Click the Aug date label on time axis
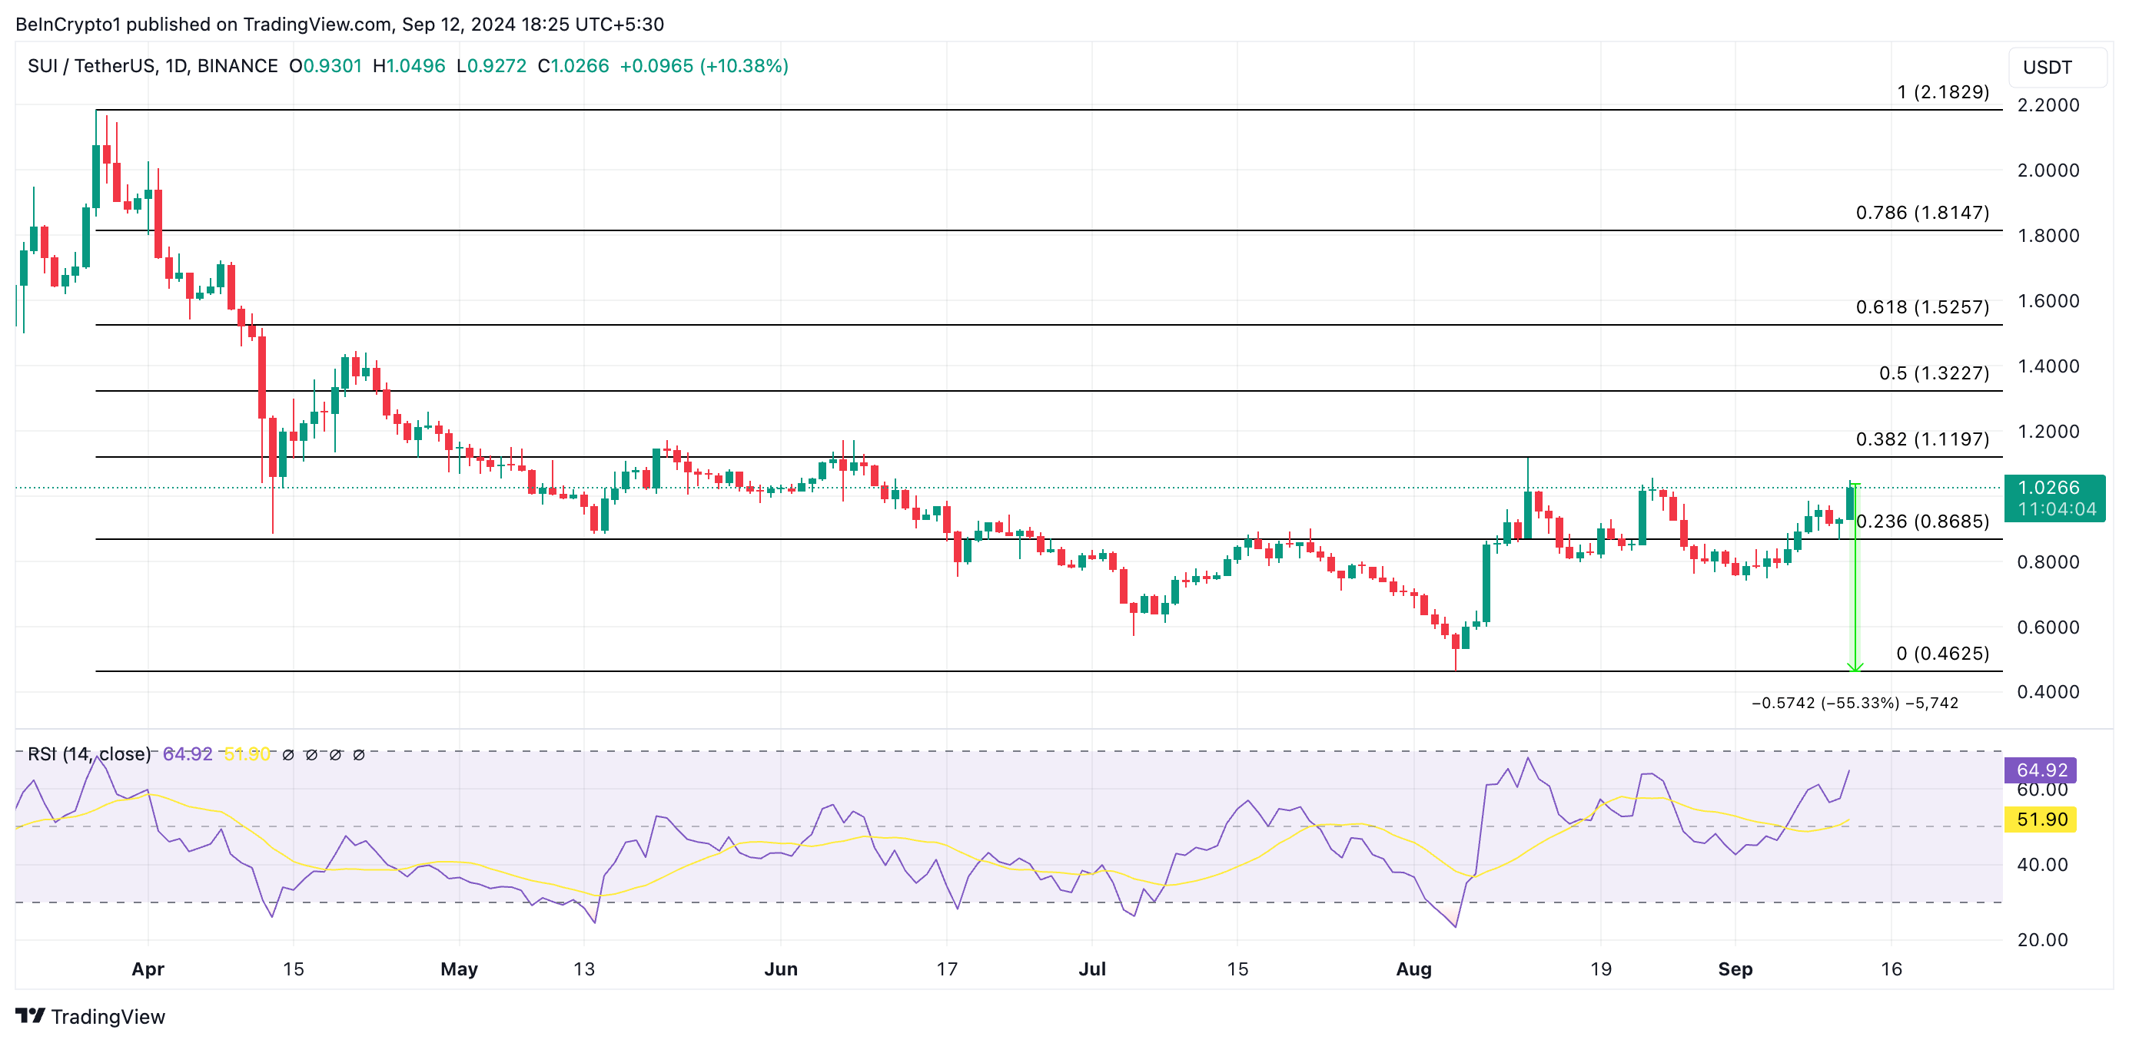Viewport: 2129px width, 1043px height. click(x=1413, y=969)
